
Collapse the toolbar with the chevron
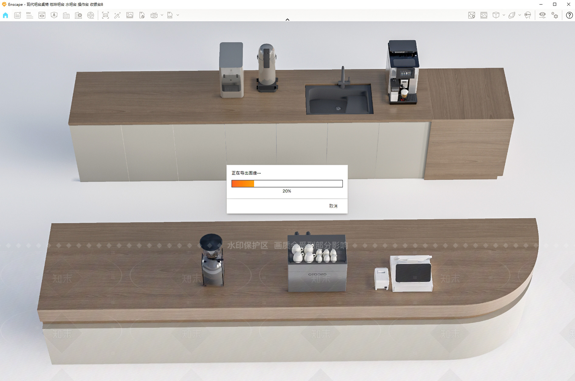click(x=287, y=19)
